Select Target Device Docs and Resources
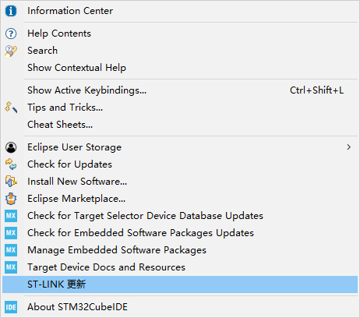 click(180, 267)
